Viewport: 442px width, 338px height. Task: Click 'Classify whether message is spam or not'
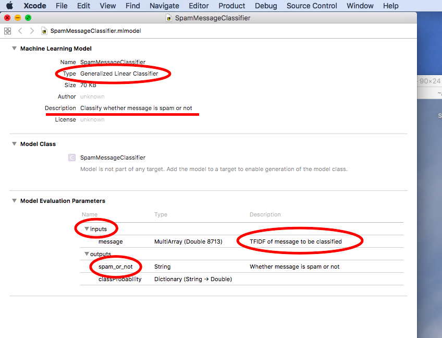(x=136, y=108)
